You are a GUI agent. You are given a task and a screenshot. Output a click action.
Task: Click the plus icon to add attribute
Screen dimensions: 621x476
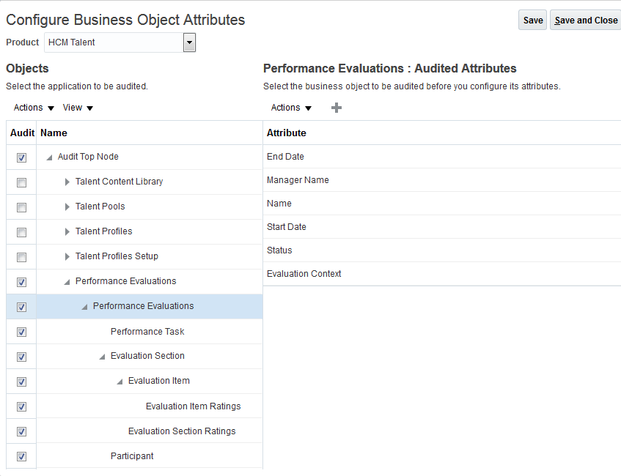pyautogui.click(x=337, y=108)
